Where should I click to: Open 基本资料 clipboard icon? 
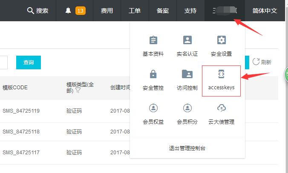click(x=153, y=40)
